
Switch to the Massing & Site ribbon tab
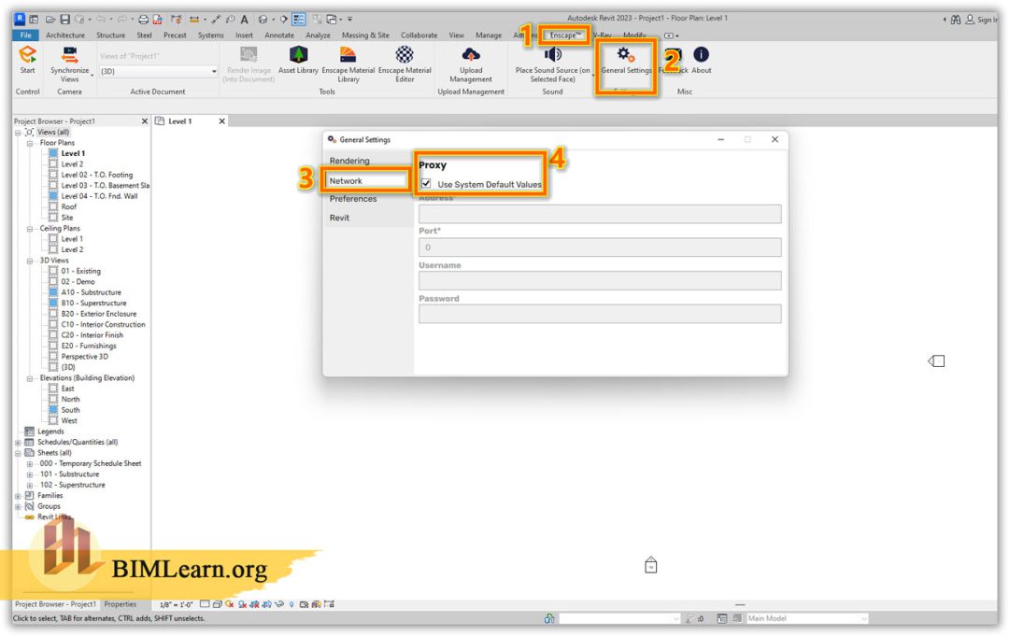point(365,35)
